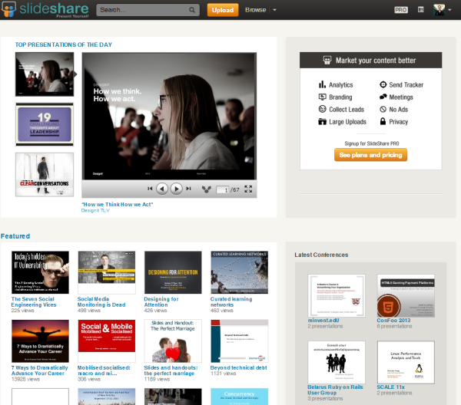Click the SlideShare logo
Screen dimensions: 461x405
coord(45,9)
